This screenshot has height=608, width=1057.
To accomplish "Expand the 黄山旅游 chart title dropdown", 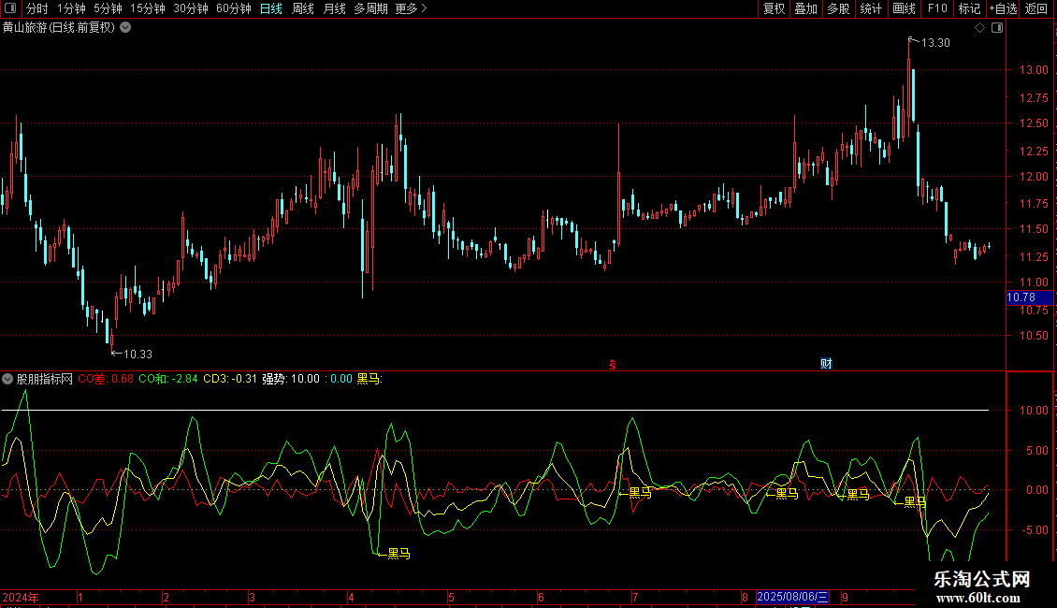I will click(125, 28).
